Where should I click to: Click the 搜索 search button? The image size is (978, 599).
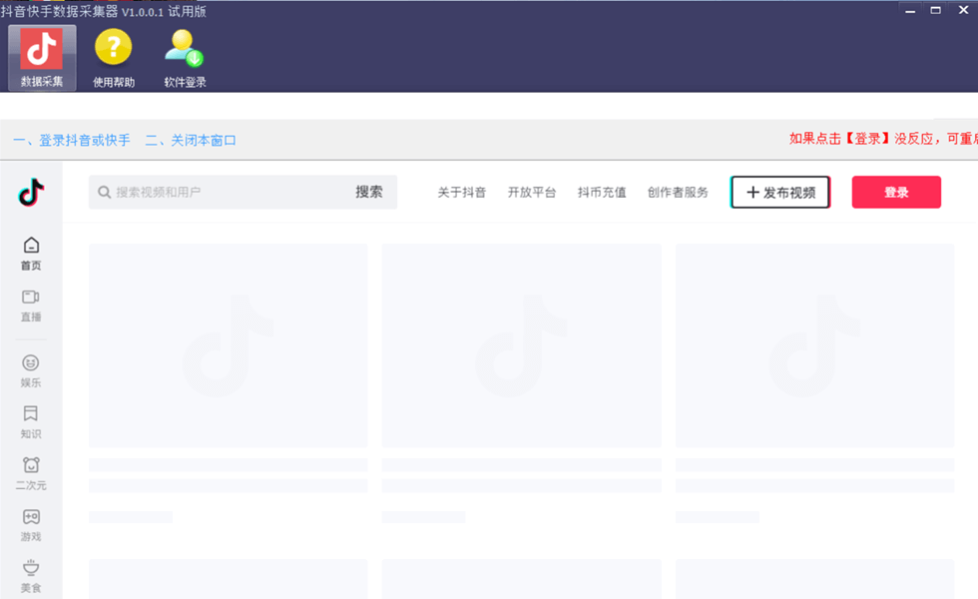369,192
